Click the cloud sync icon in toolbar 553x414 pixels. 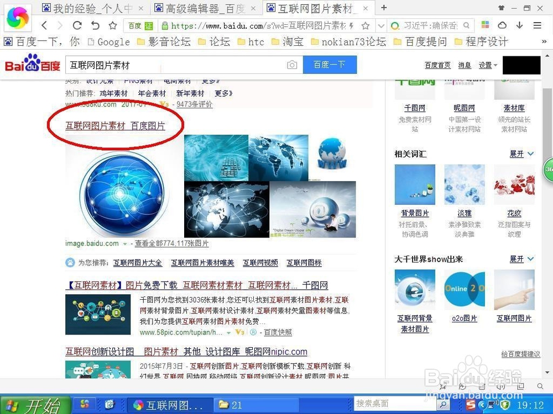502,25
